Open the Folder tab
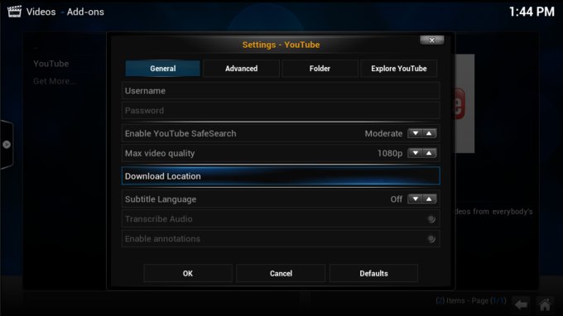Viewport: 563px width, 316px height. (320, 68)
